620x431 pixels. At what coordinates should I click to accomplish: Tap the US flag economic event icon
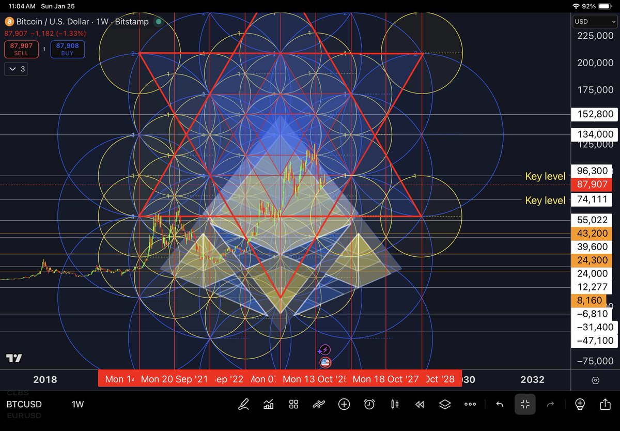[x=324, y=362]
